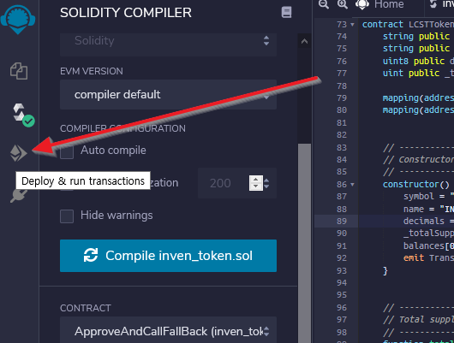Click the 'SOLIDITY COMPILER' panel title
Viewport: 454px width, 343px height.
[x=126, y=13]
